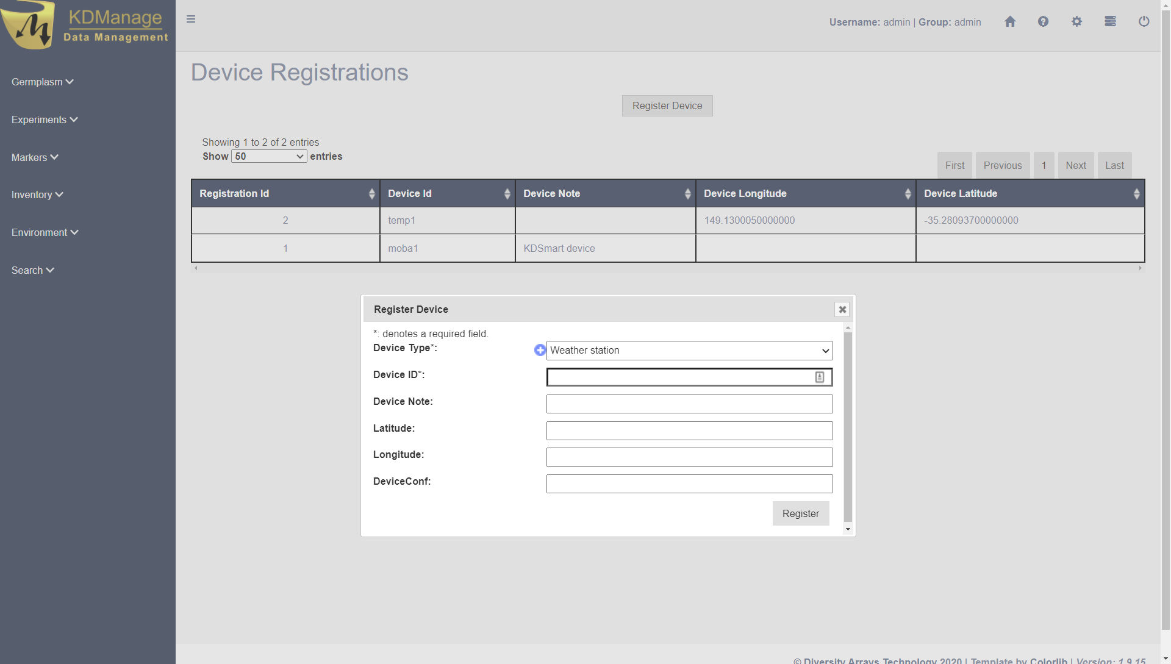Click the KDManage logo
1171x664 pixels.
tap(85, 26)
